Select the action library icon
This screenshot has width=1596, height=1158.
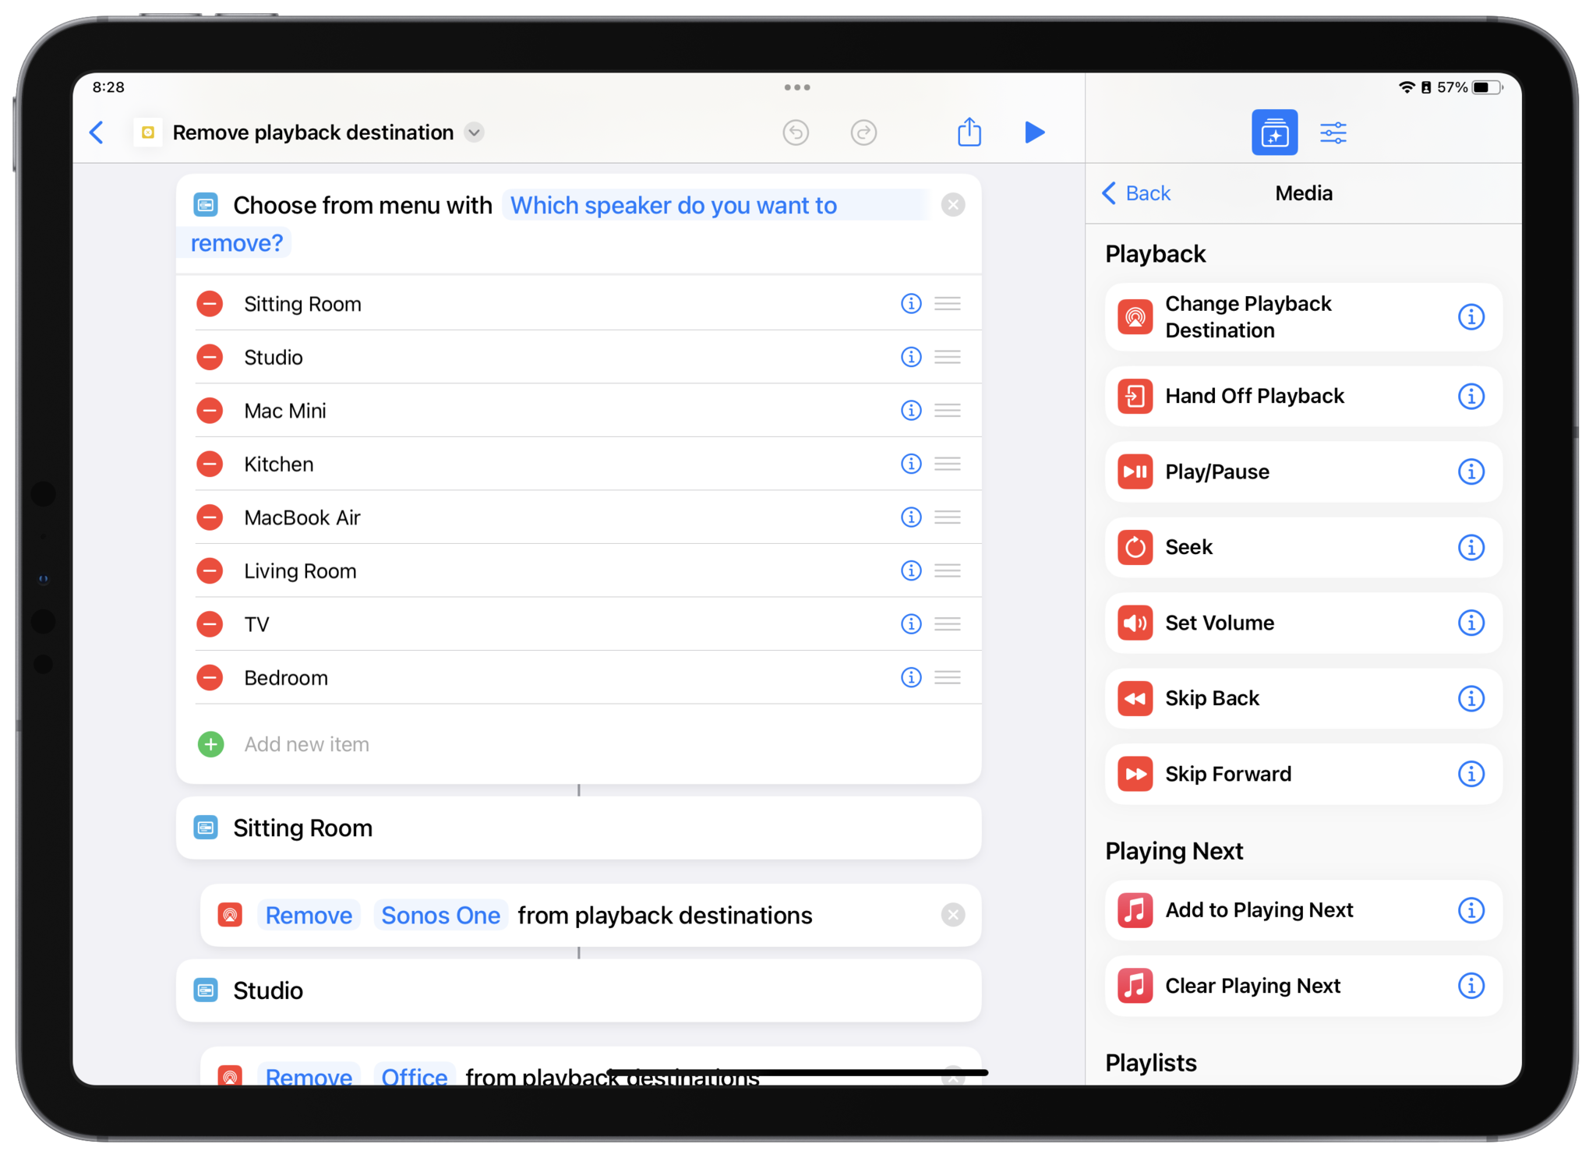pyautogui.click(x=1274, y=132)
